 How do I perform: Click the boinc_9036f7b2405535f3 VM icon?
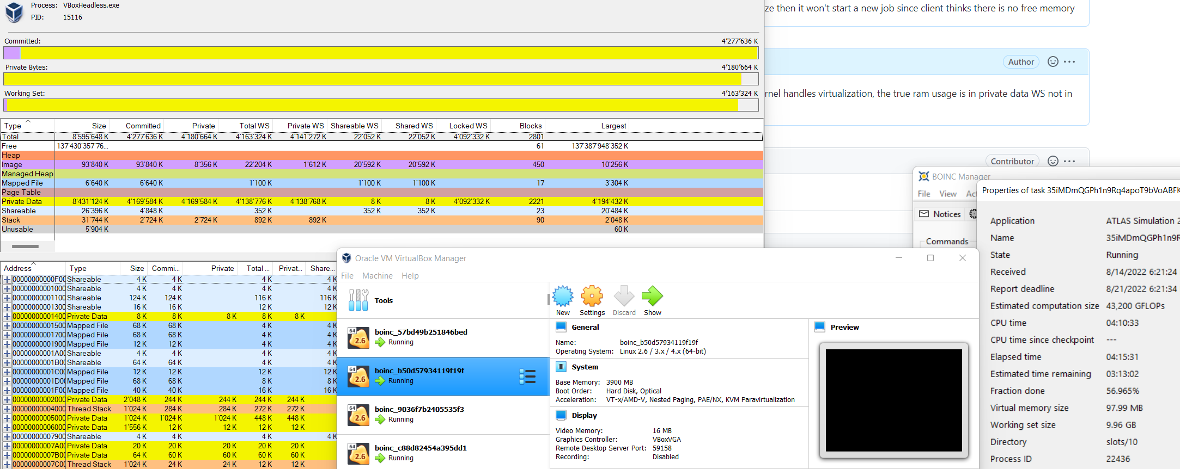tap(358, 415)
